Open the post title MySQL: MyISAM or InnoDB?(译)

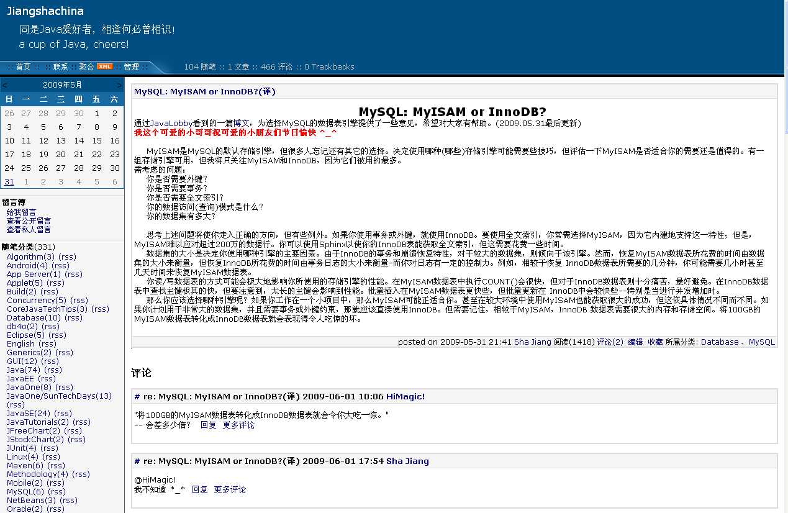205,91
